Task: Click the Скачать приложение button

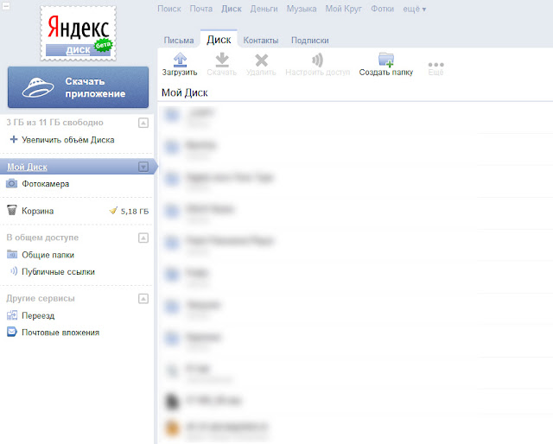Action: (x=79, y=87)
